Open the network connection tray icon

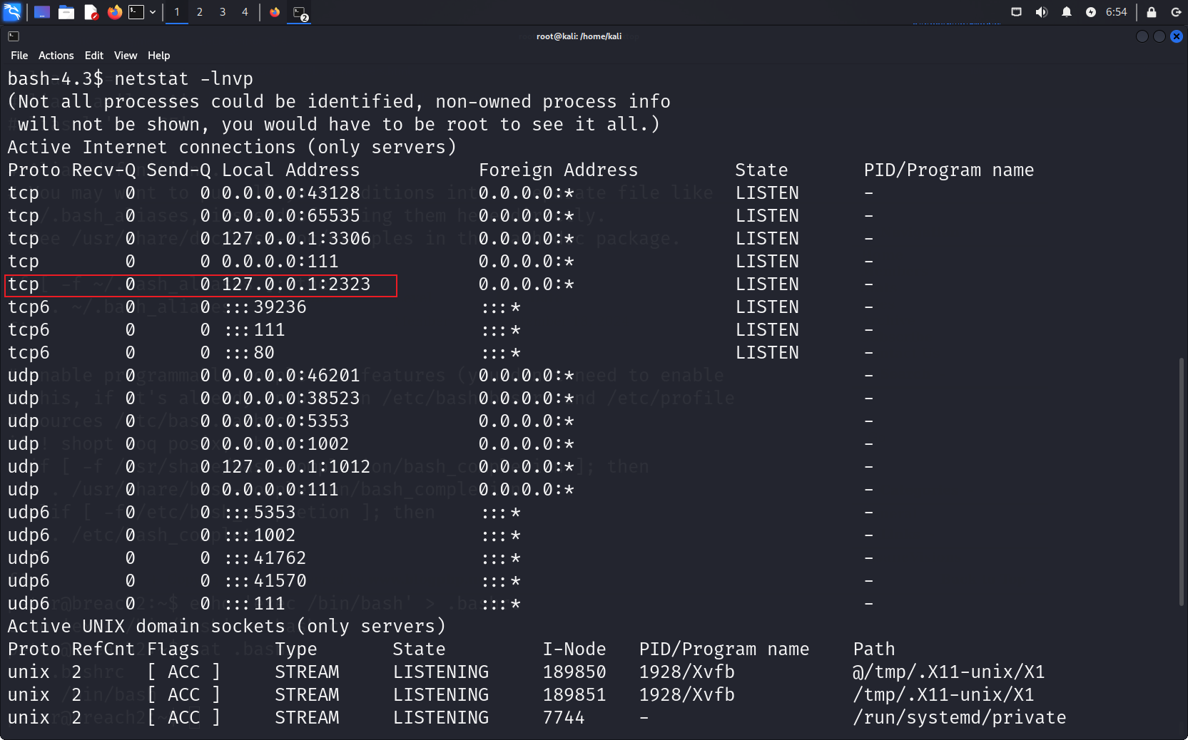point(1017,12)
